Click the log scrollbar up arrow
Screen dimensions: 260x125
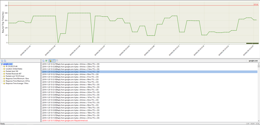(258, 64)
